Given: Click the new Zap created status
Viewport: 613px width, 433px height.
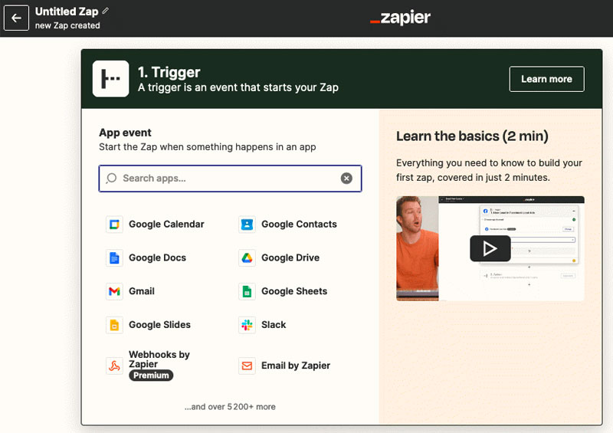Looking at the screenshot, I should pyautogui.click(x=67, y=25).
